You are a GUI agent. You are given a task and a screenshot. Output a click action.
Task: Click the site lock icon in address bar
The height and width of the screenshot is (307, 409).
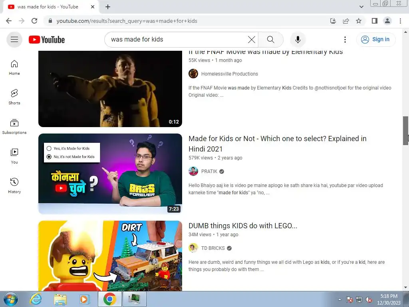point(50,21)
